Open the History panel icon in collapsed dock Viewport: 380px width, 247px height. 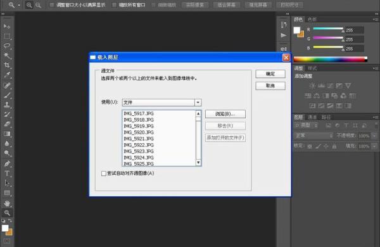pos(284,25)
